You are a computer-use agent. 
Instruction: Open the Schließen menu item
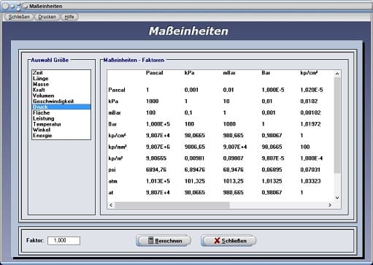tap(19, 17)
